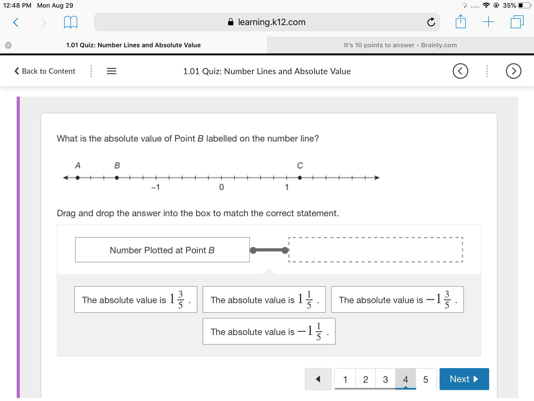Image resolution: width=534 pixels, height=401 pixels.
Task: Reload the page with the refresh icon
Action: (x=431, y=22)
